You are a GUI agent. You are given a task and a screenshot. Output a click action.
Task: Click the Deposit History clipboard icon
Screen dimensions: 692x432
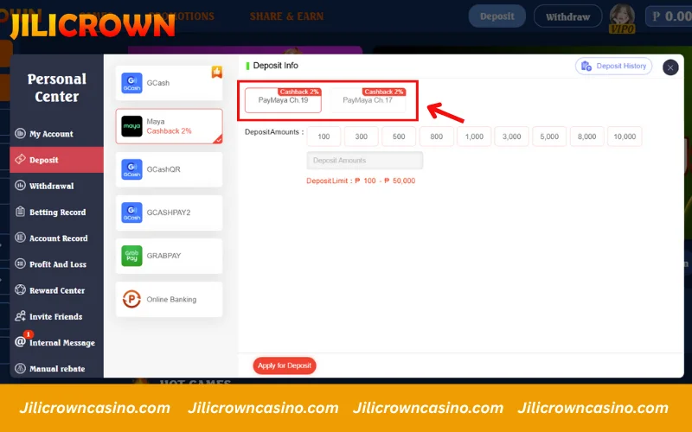click(586, 67)
